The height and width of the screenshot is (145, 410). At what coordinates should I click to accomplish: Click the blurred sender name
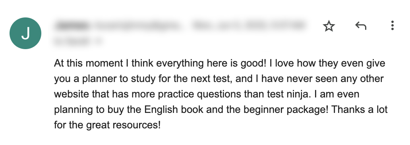click(x=72, y=26)
